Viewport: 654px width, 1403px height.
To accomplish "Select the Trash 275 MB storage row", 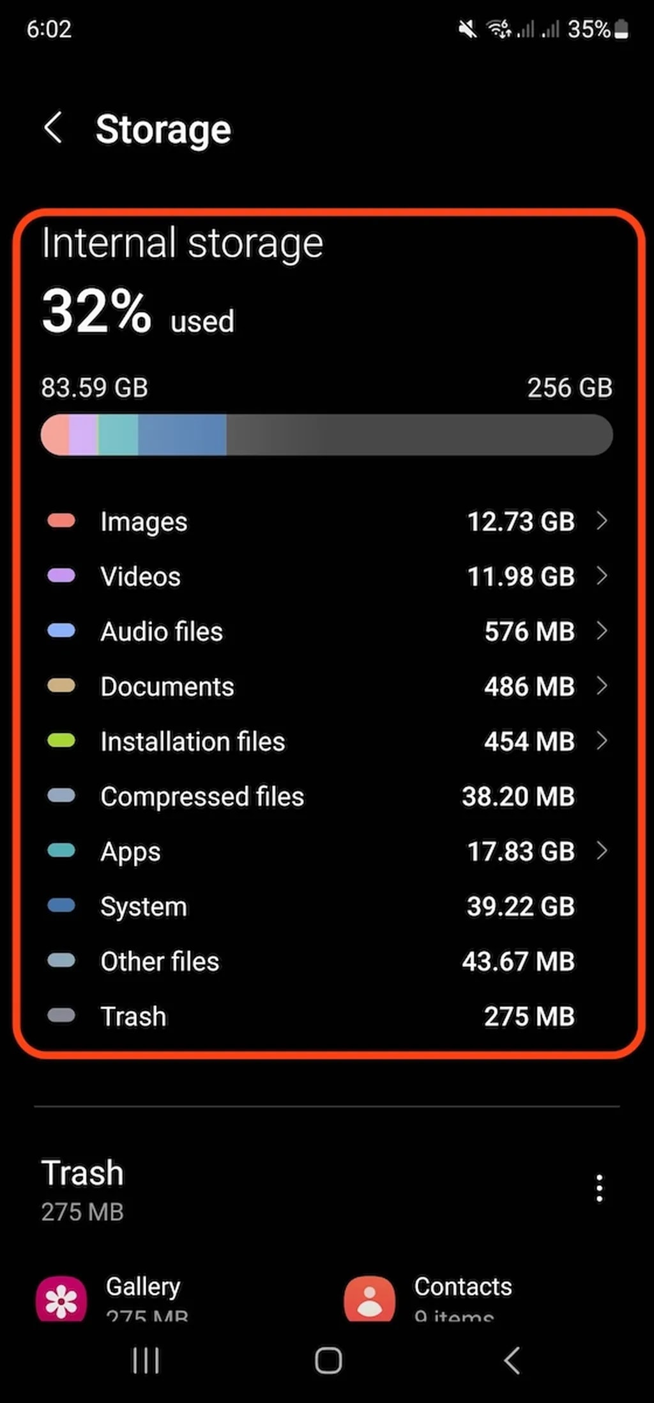I will tap(326, 1017).
